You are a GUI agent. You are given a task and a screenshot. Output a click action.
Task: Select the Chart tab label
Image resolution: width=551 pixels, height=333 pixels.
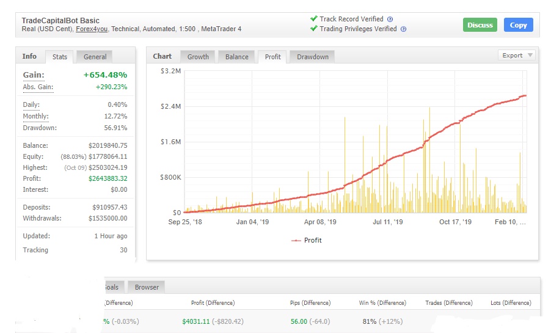point(162,56)
